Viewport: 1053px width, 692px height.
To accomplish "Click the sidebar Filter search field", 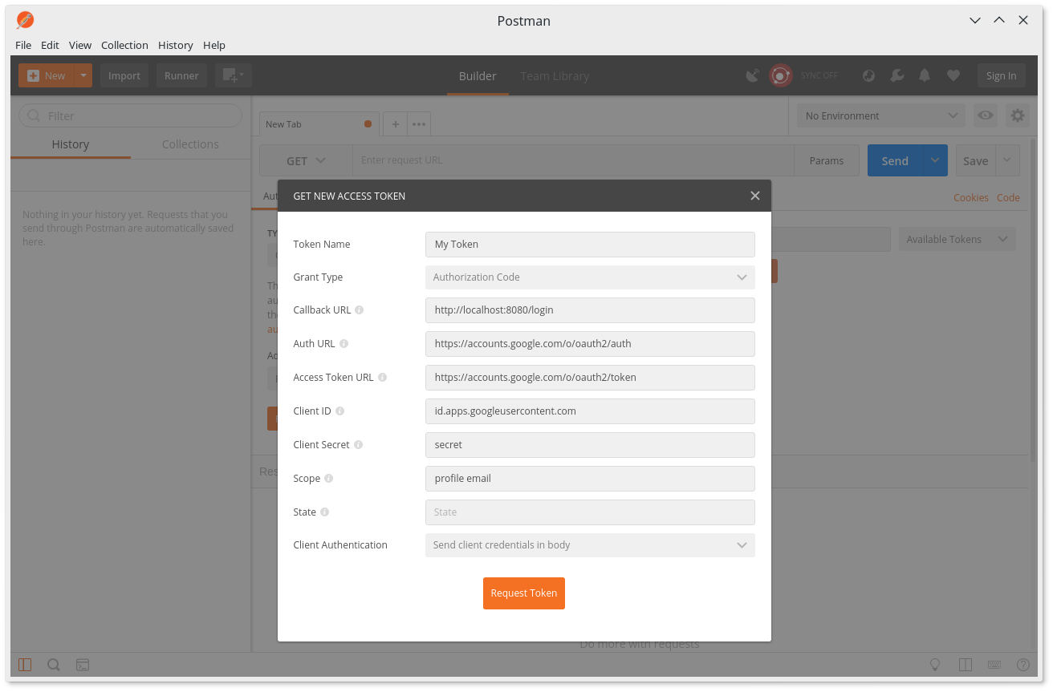I will (130, 115).
